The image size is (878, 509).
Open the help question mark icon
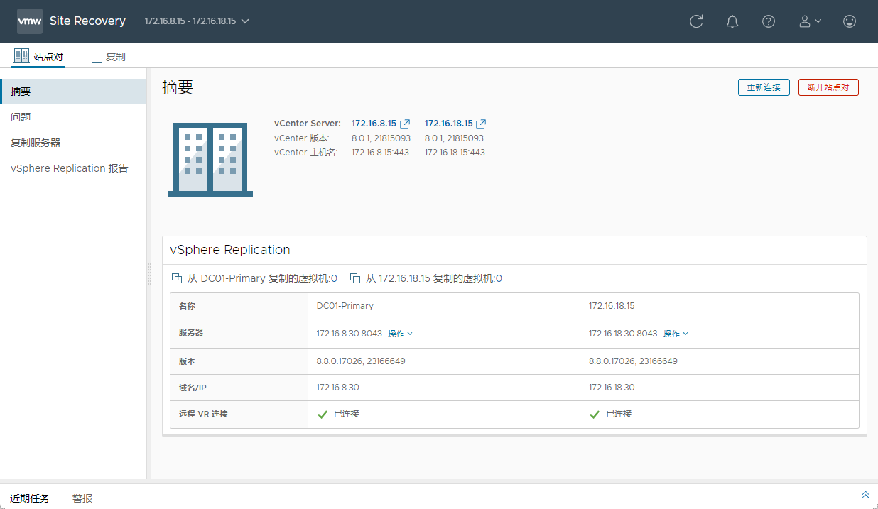pos(769,21)
